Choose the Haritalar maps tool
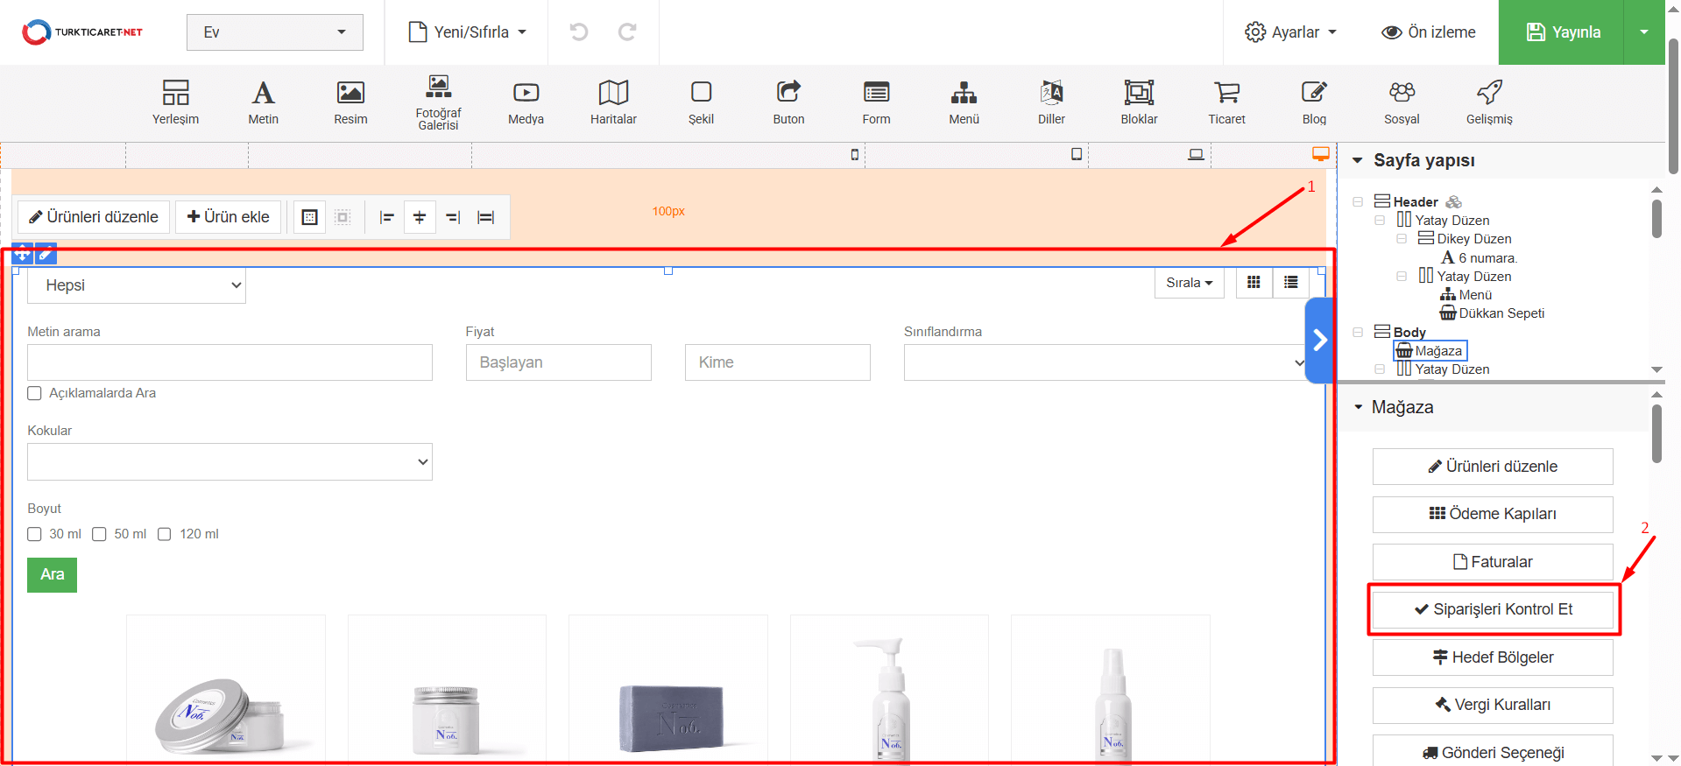 coord(613,102)
